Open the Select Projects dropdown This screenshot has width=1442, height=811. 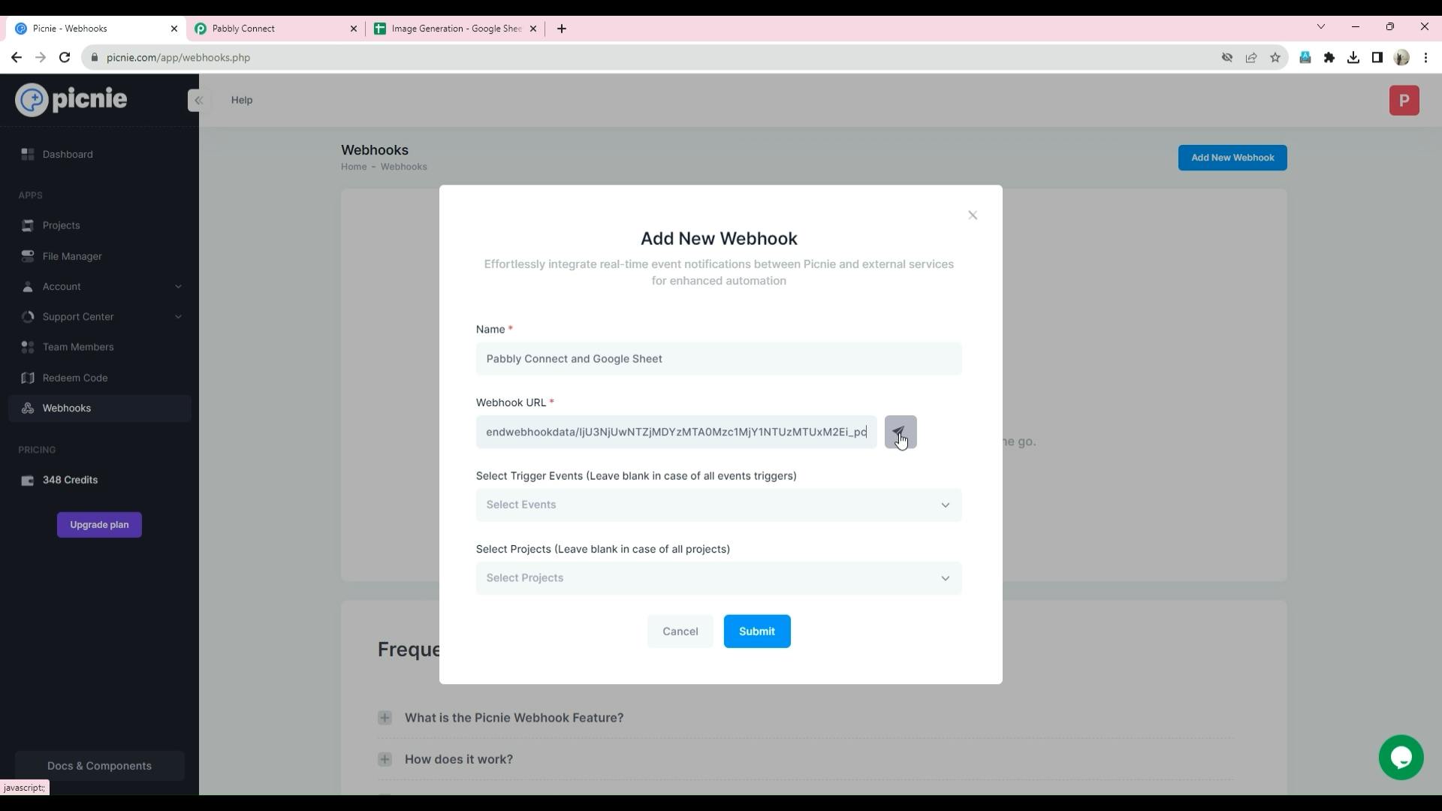pos(719,578)
